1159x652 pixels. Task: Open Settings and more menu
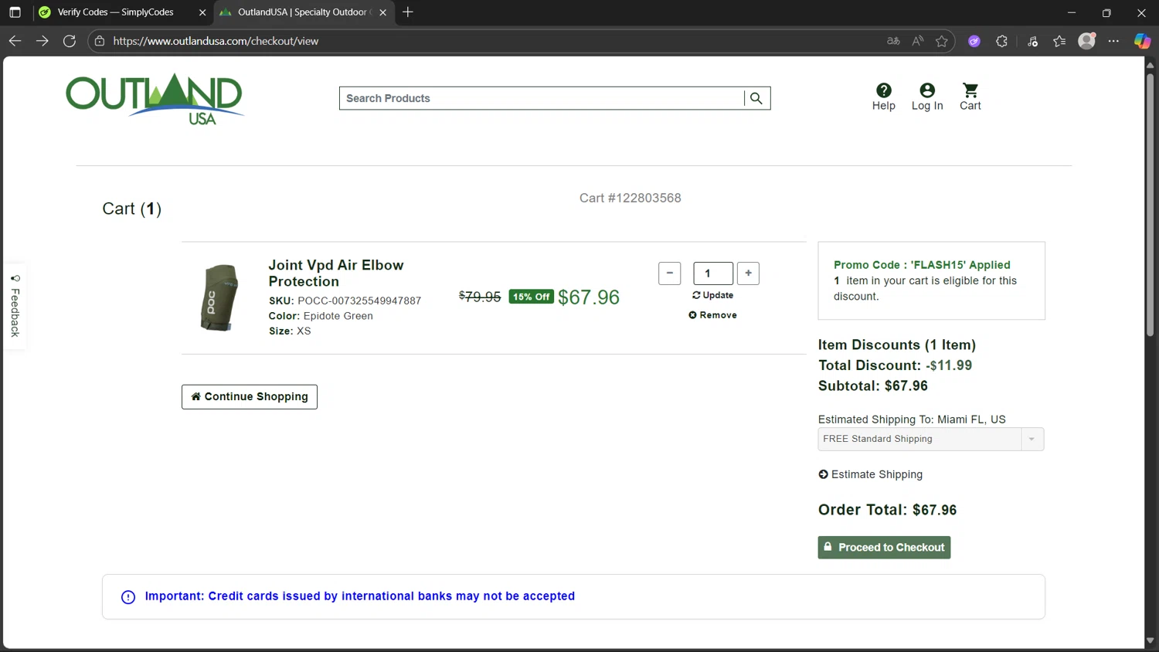point(1113,41)
